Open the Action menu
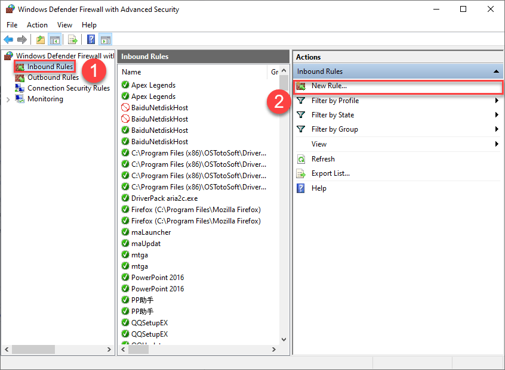The image size is (505, 370). pyautogui.click(x=37, y=25)
